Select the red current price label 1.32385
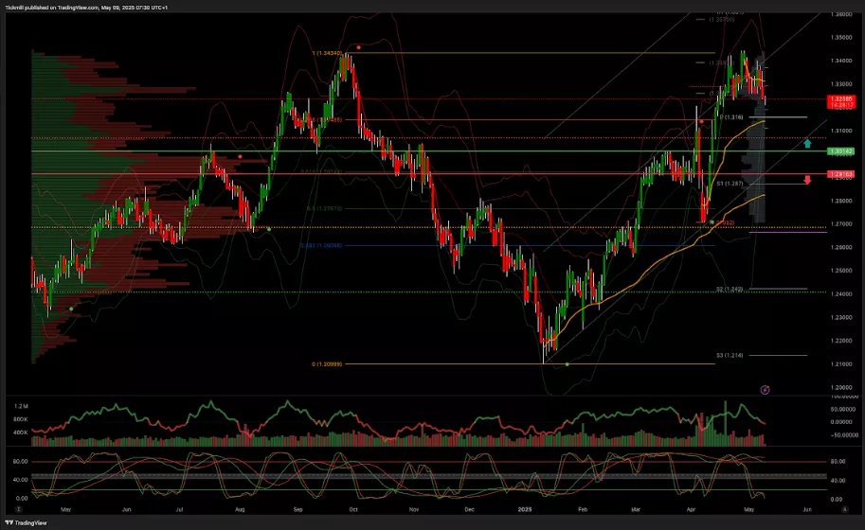The image size is (865, 530). [840, 99]
